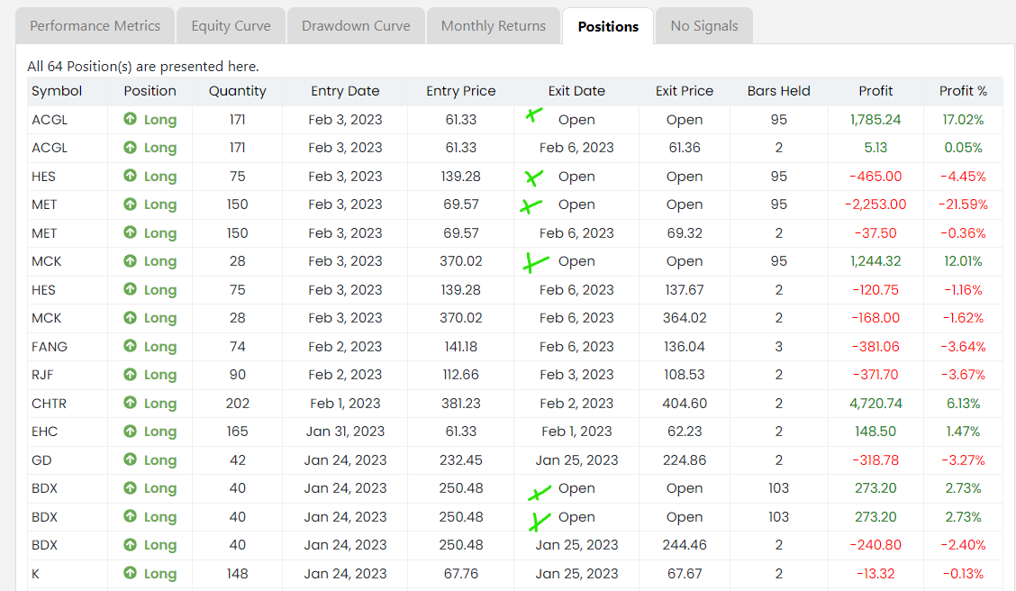Screen dimensions: 1016x591
Task: Click the 4,720.74 profit value
Action: point(875,403)
